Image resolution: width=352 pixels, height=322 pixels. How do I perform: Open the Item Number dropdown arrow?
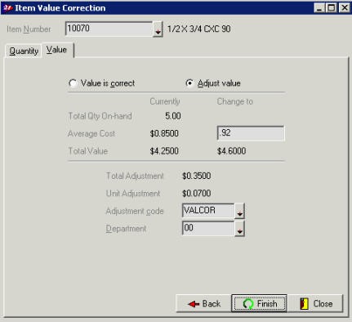click(158, 29)
